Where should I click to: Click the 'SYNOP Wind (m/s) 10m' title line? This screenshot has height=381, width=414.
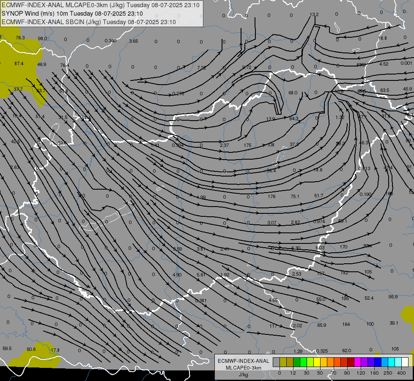point(72,14)
